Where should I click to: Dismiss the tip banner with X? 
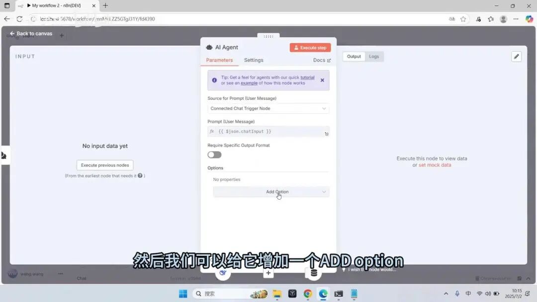coord(322,80)
